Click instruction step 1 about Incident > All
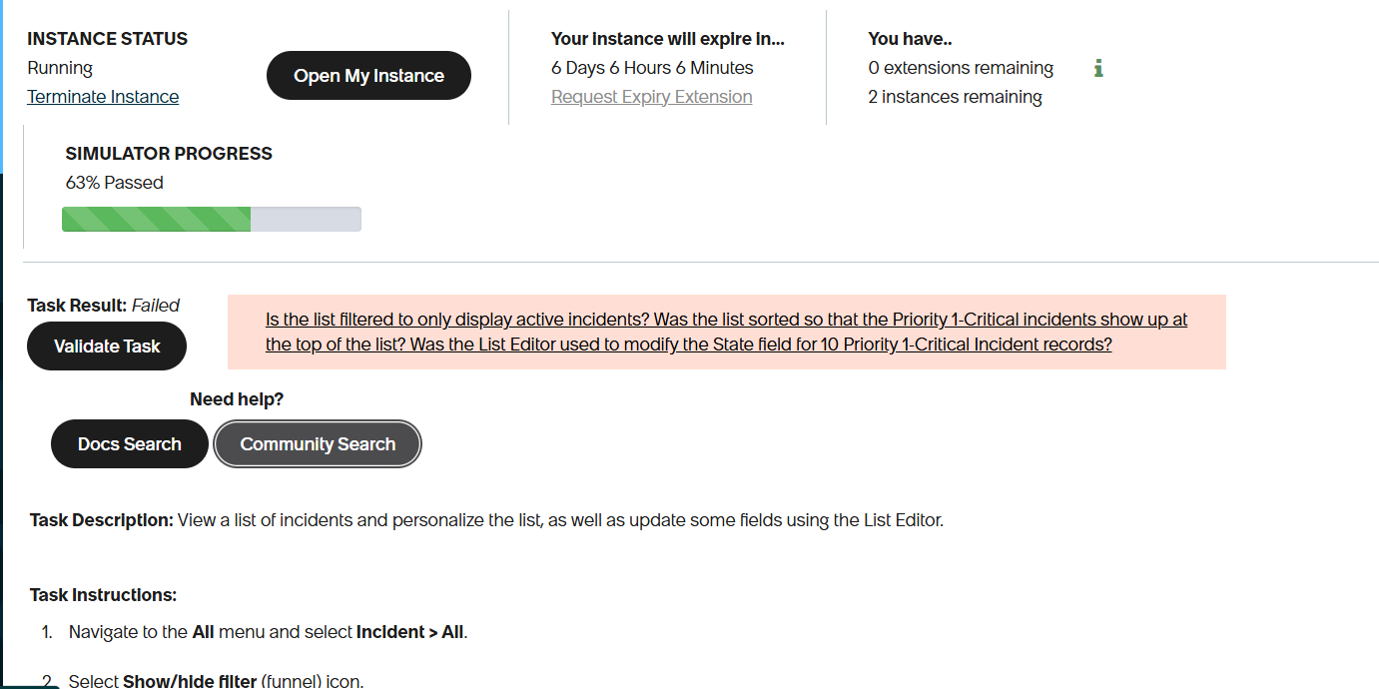The image size is (1379, 689). pyautogui.click(x=268, y=632)
